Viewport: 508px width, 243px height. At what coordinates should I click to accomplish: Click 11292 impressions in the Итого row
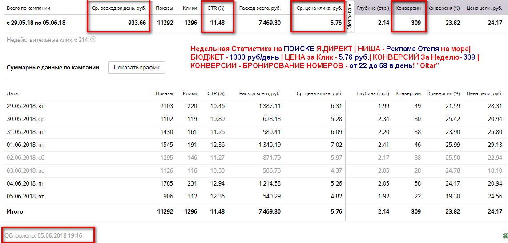tap(165, 211)
